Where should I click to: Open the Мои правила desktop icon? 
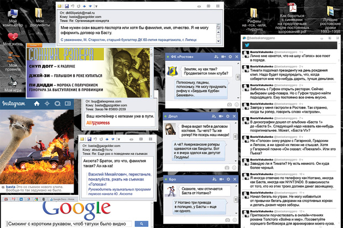[13, 62]
